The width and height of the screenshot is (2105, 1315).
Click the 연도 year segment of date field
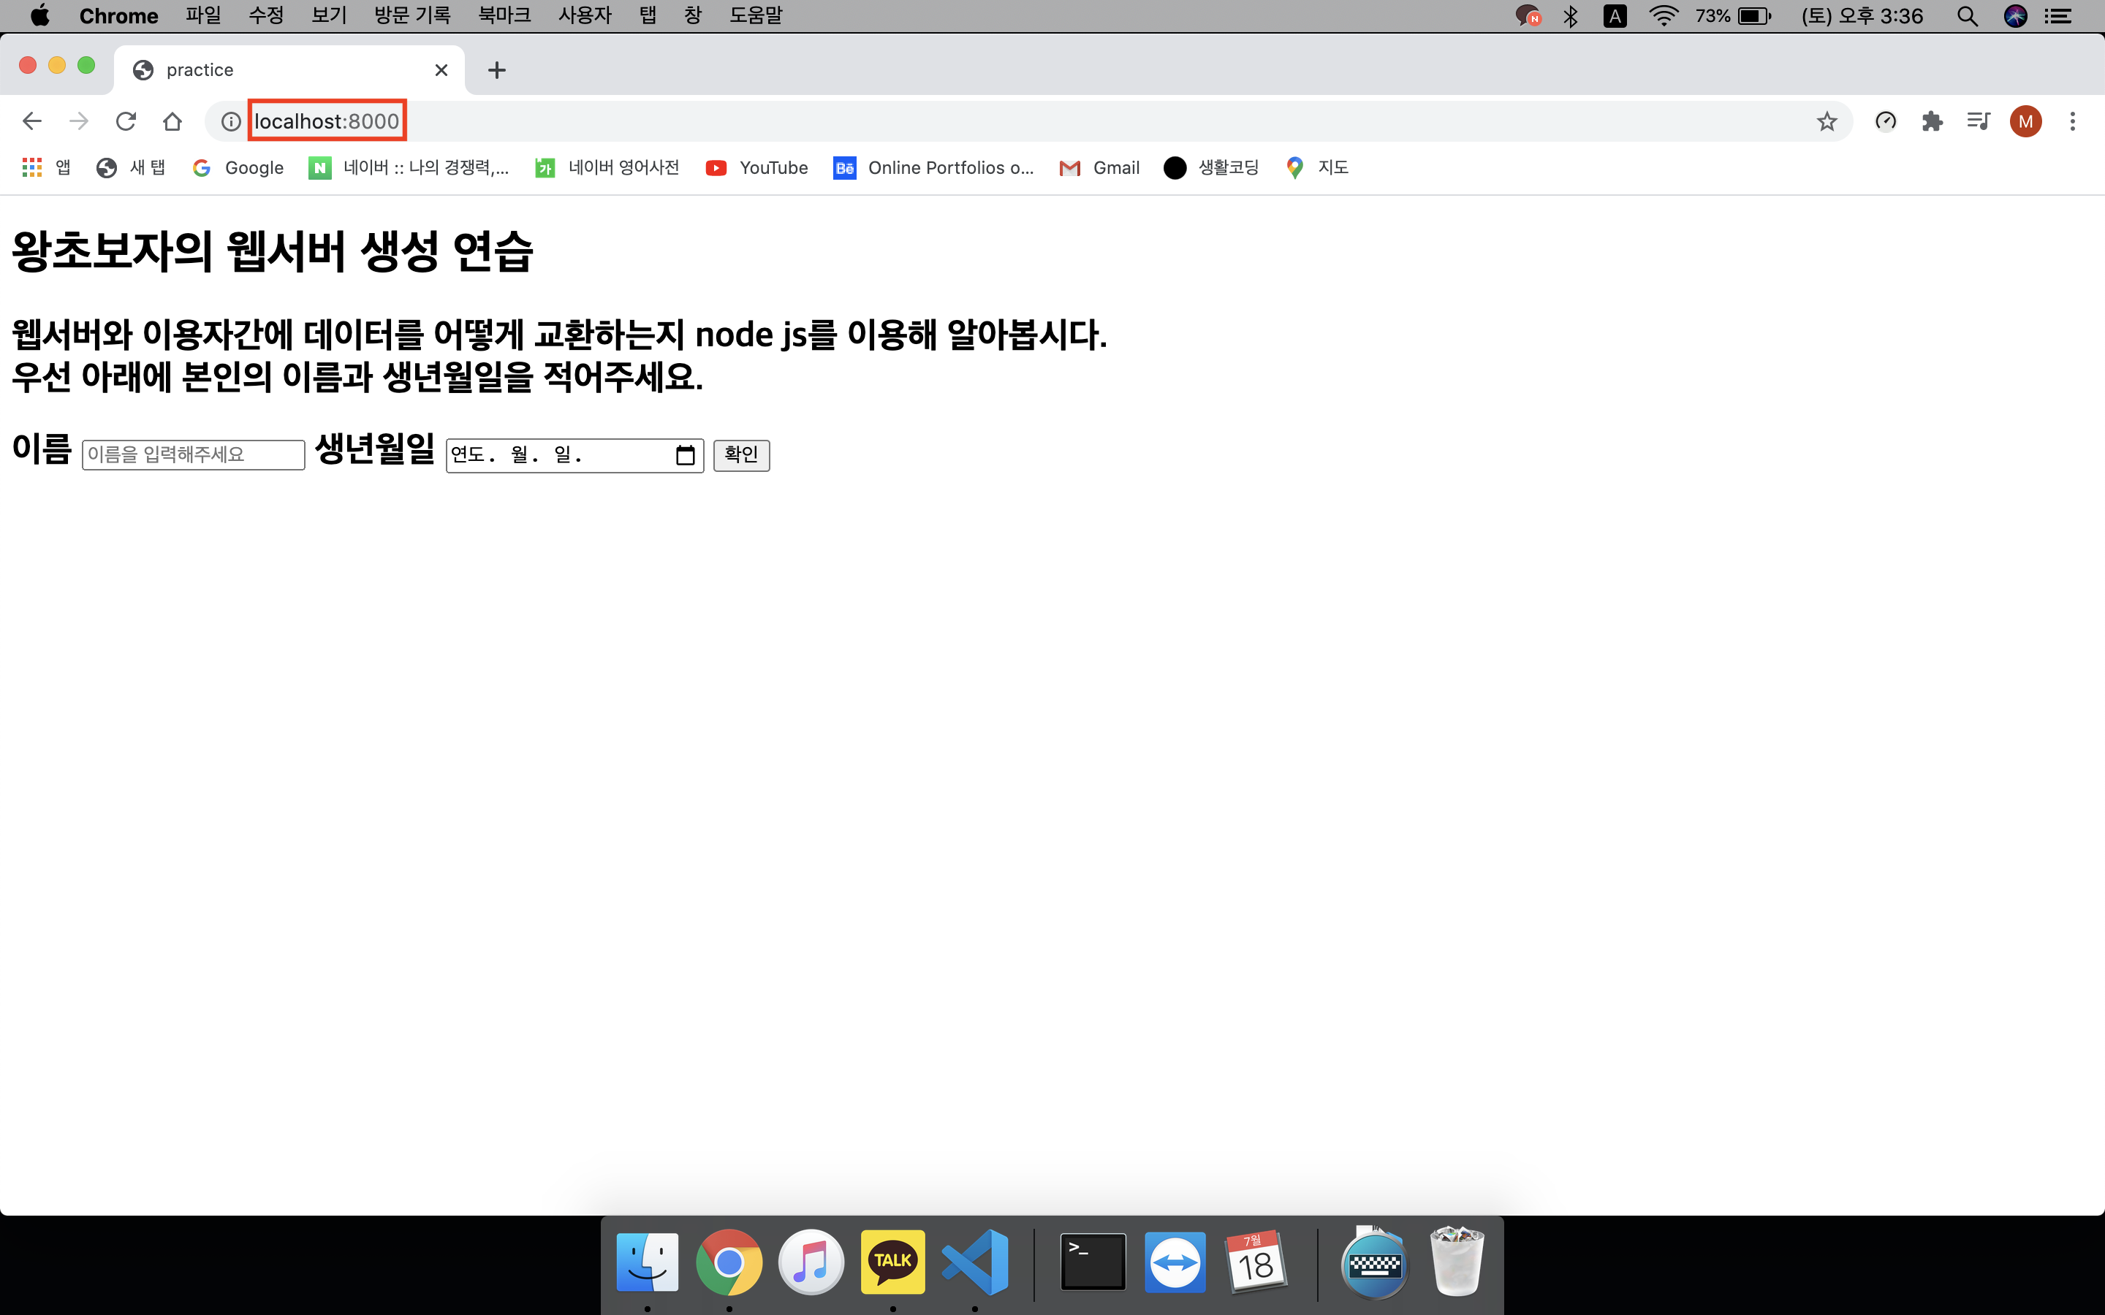coord(468,455)
